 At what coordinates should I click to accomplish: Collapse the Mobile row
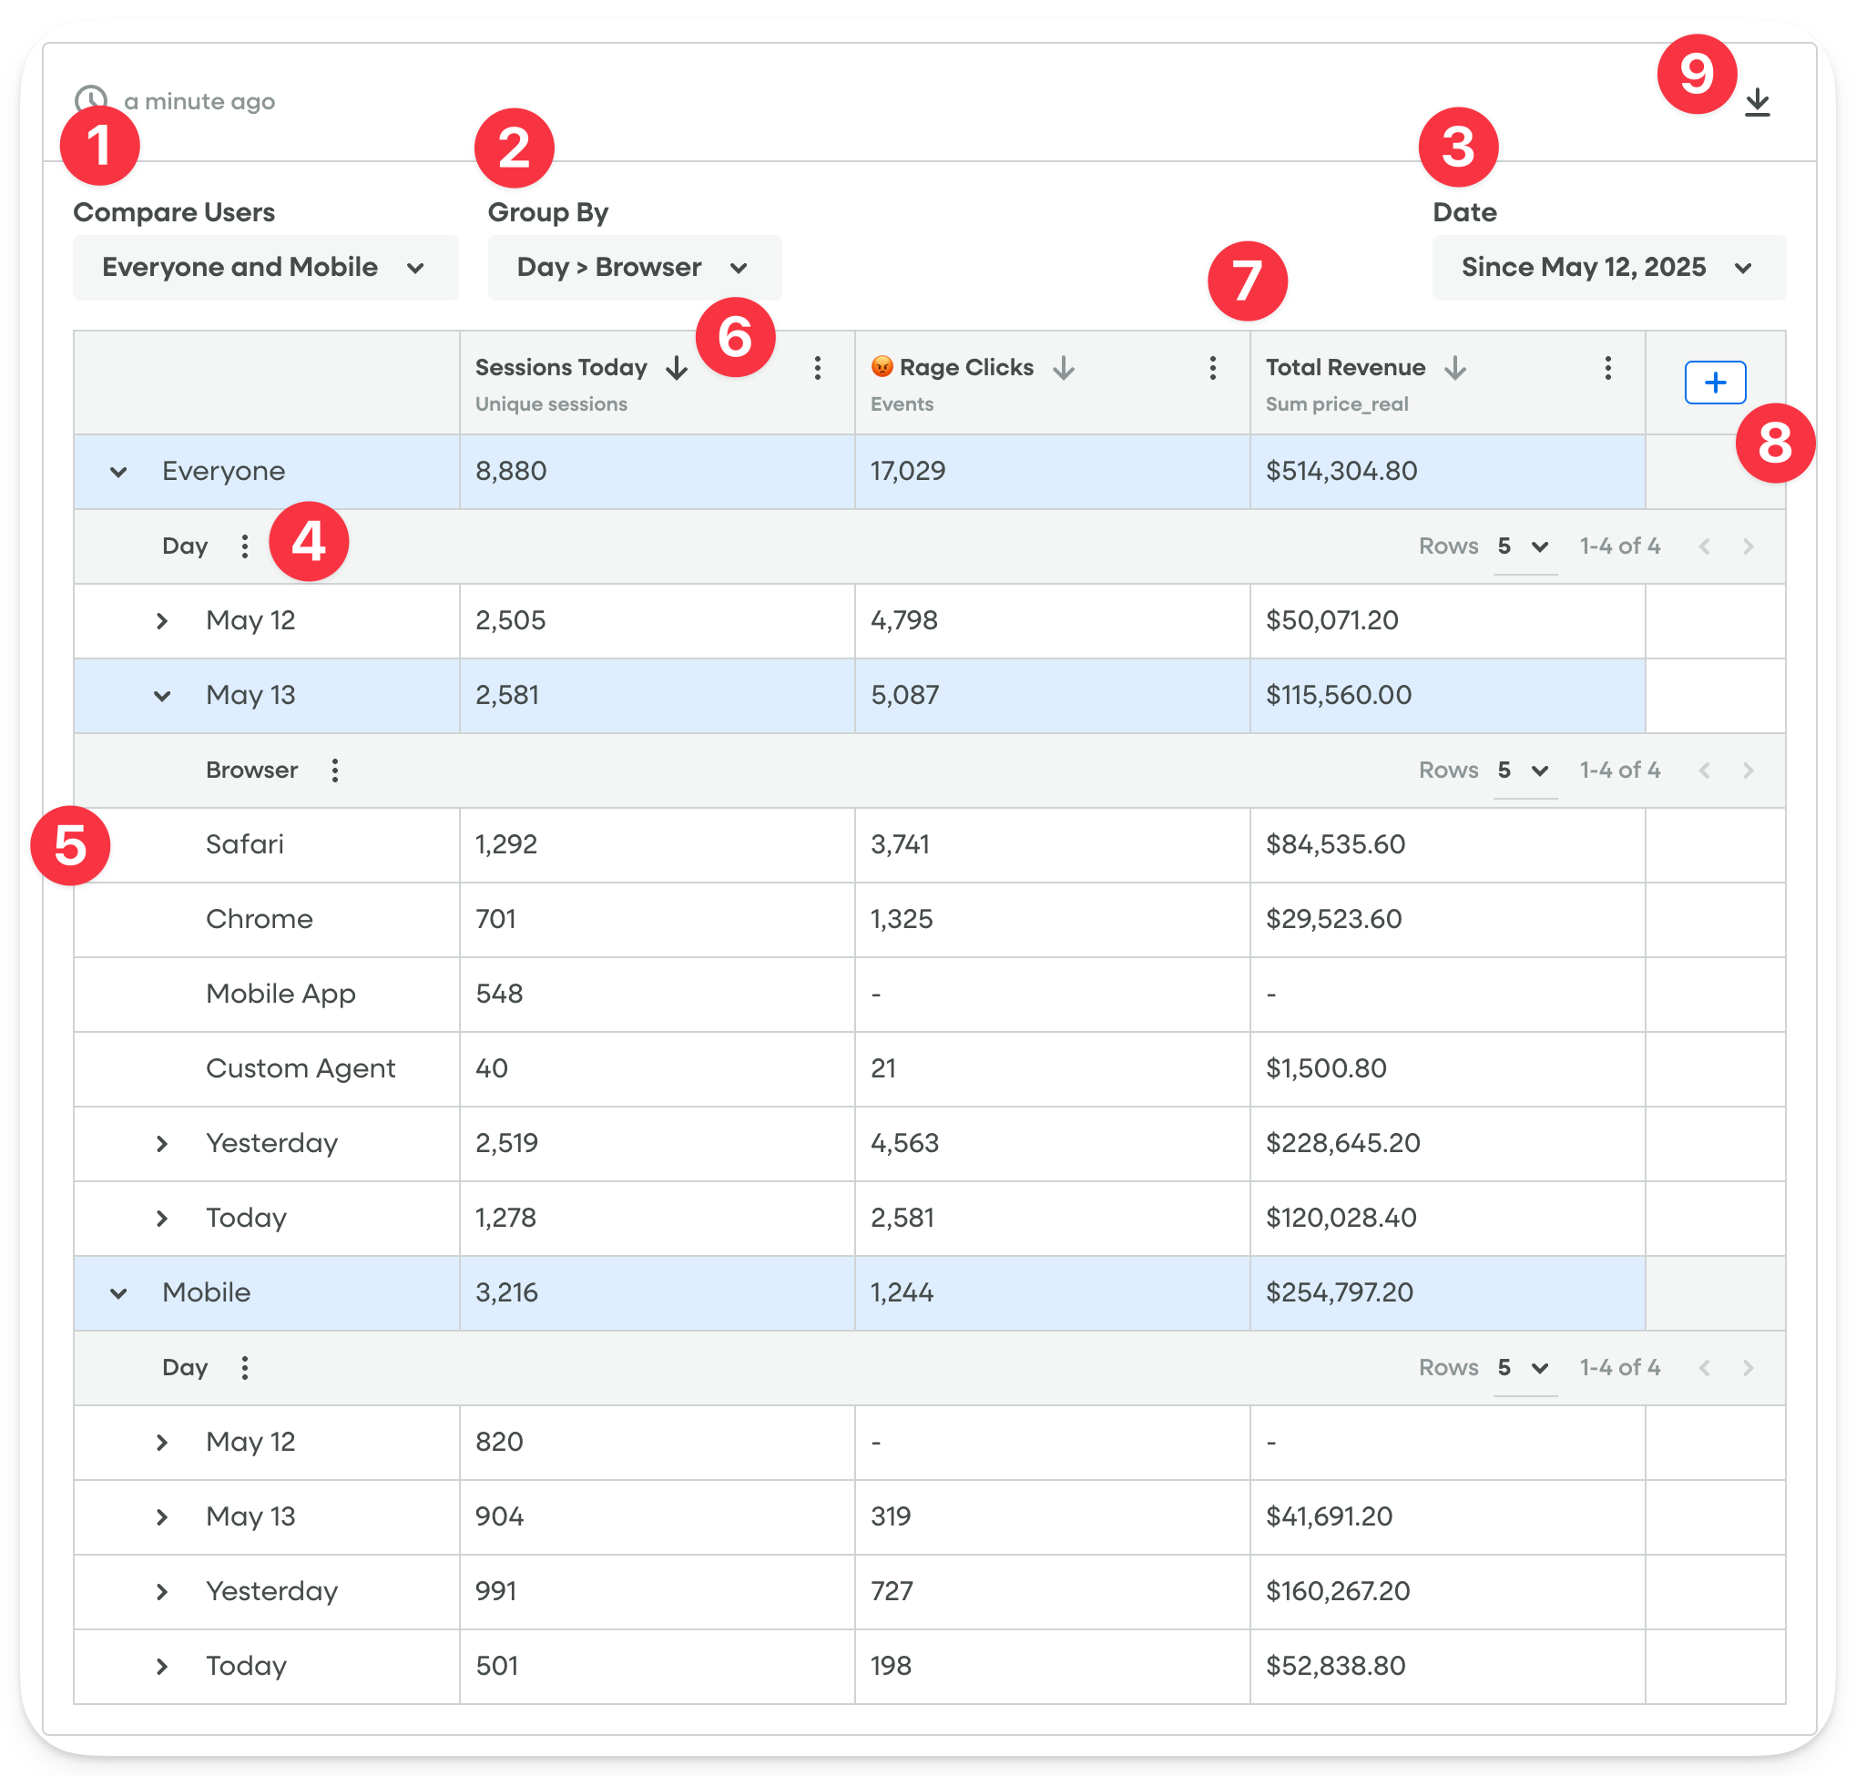click(x=117, y=1293)
